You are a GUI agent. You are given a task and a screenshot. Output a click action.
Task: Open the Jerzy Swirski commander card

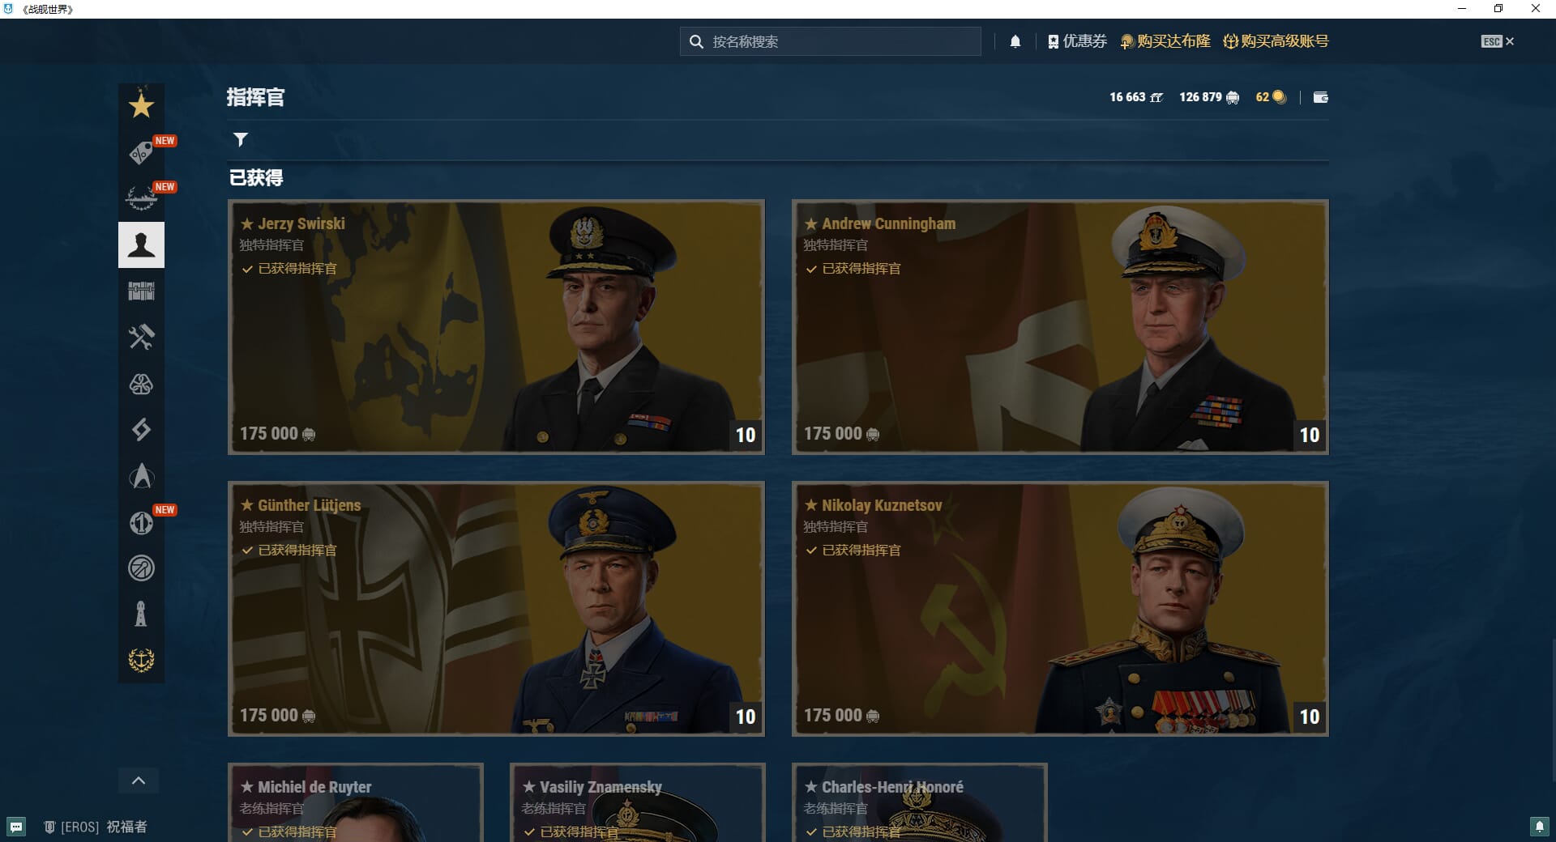tap(496, 326)
